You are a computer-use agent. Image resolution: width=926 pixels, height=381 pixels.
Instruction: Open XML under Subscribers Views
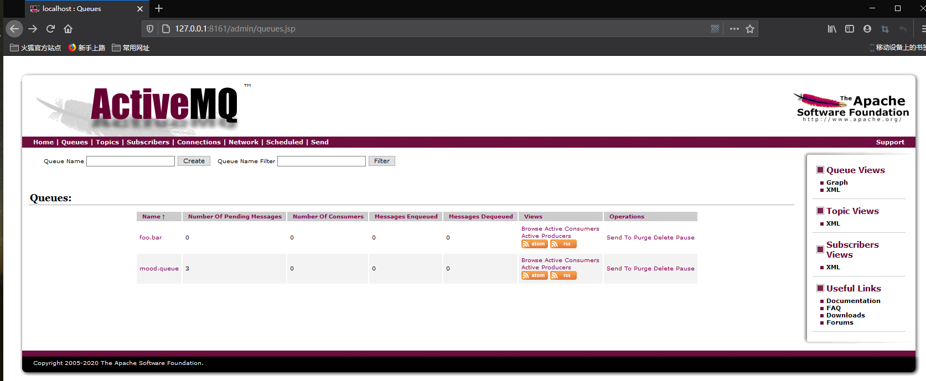[x=833, y=267]
